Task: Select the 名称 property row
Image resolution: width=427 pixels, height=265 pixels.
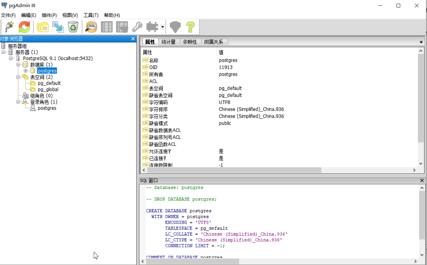Action: (x=279, y=60)
